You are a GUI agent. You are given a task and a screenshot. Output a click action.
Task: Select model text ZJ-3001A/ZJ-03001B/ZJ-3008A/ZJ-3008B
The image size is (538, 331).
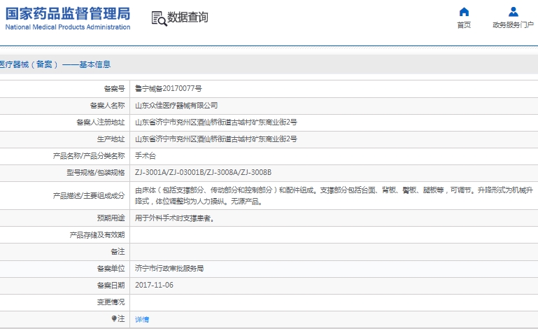(203, 172)
